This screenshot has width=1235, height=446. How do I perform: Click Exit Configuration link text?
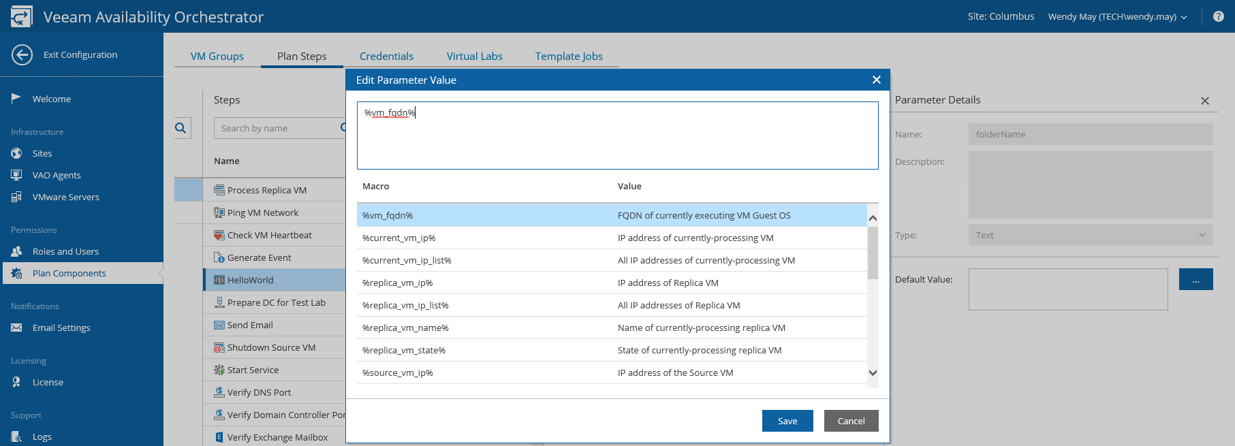[x=80, y=54]
